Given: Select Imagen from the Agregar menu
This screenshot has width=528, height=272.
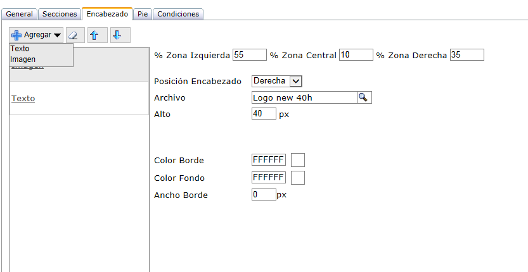Looking at the screenshot, I should [23, 59].
